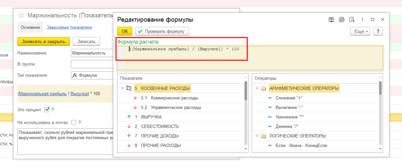Screen dimensions: 402x167
Task: Click the red arrow beside ПРОЧИЕ РАСХОДЫ
Action: (x=129, y=145)
